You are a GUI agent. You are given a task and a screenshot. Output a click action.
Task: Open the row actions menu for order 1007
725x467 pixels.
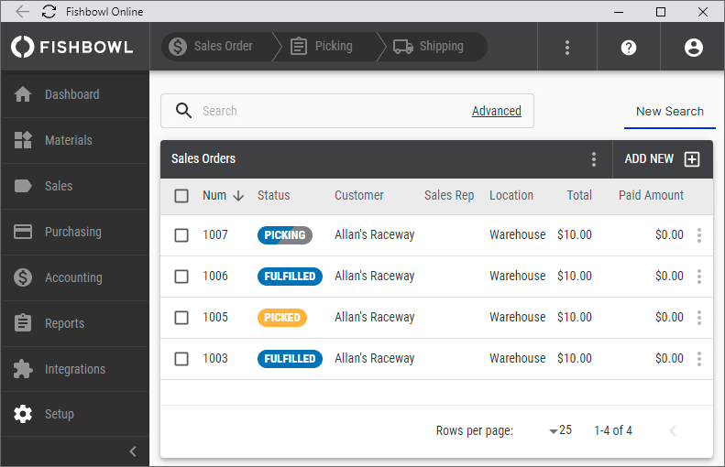[699, 235]
